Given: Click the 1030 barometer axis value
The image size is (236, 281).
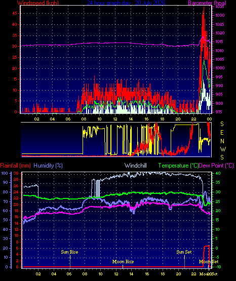Looking at the screenshot, I should coord(220,15).
